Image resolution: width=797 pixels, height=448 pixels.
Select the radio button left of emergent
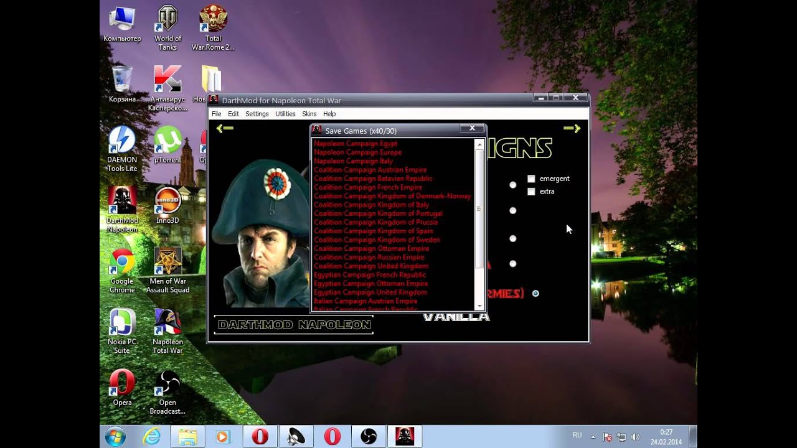[512, 185]
